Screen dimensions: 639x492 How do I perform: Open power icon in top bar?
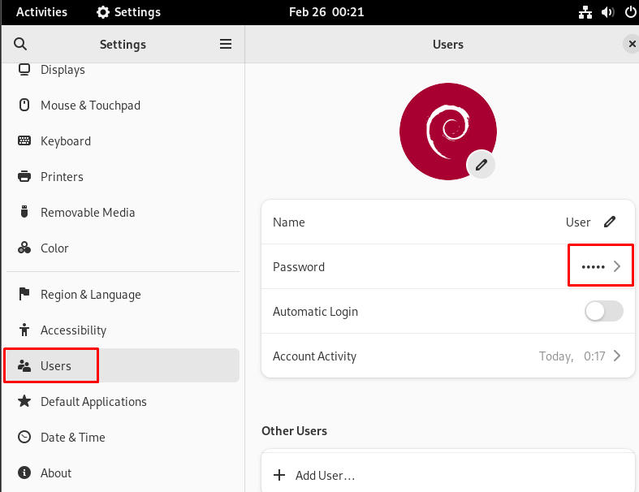click(x=630, y=12)
